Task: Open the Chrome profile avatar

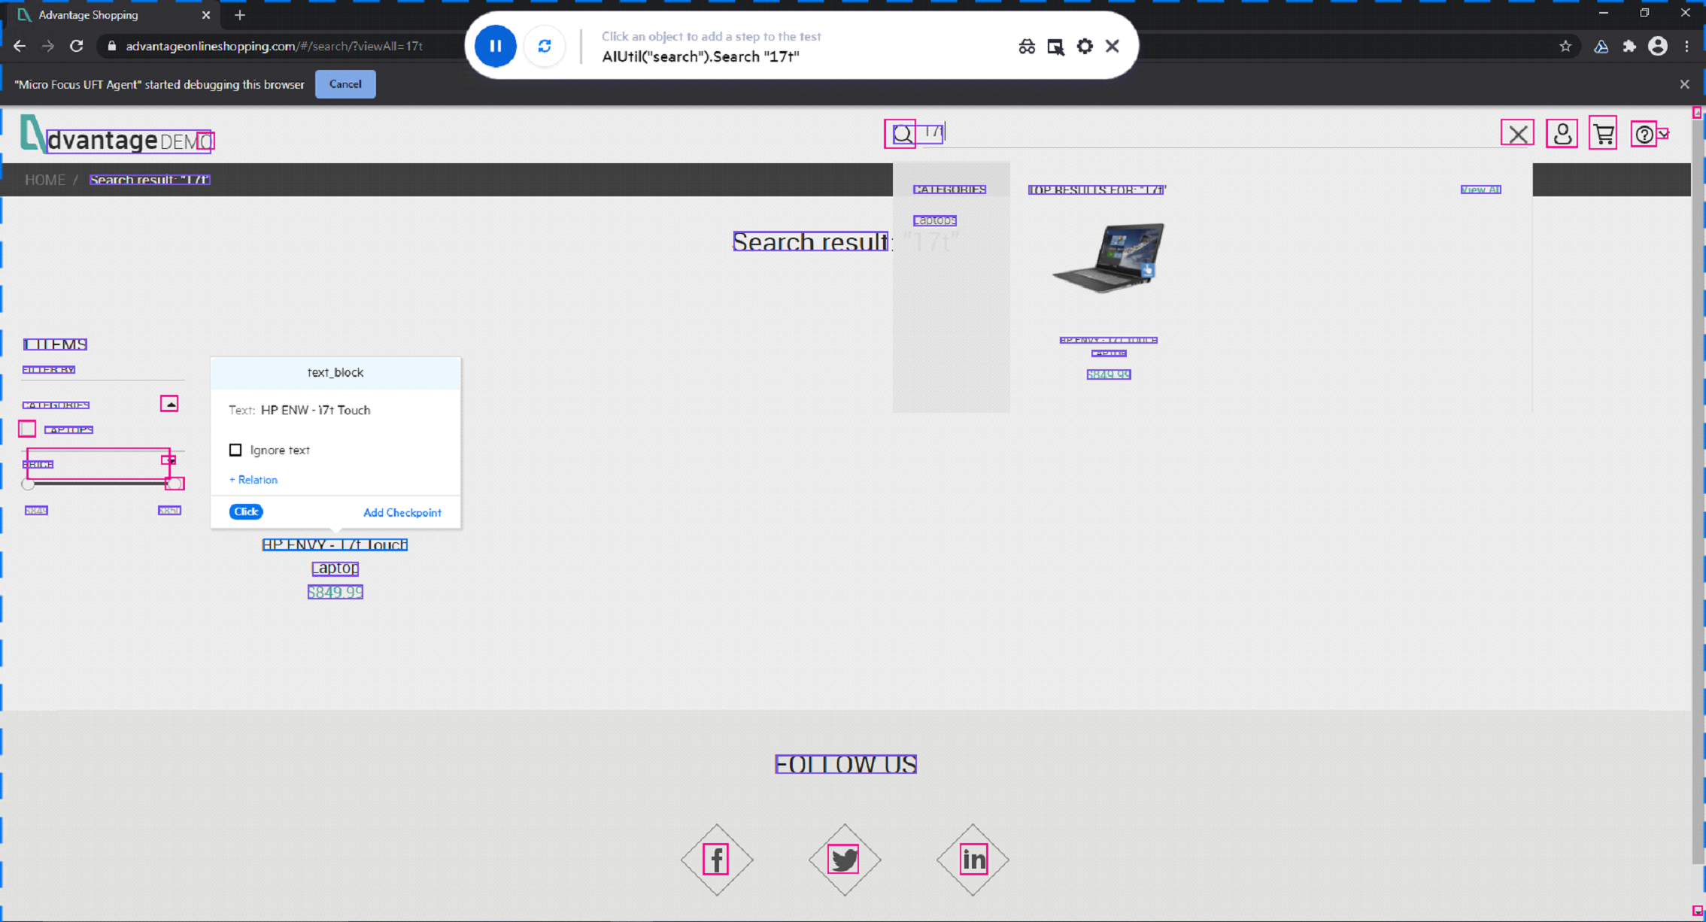Action: coord(1658,46)
